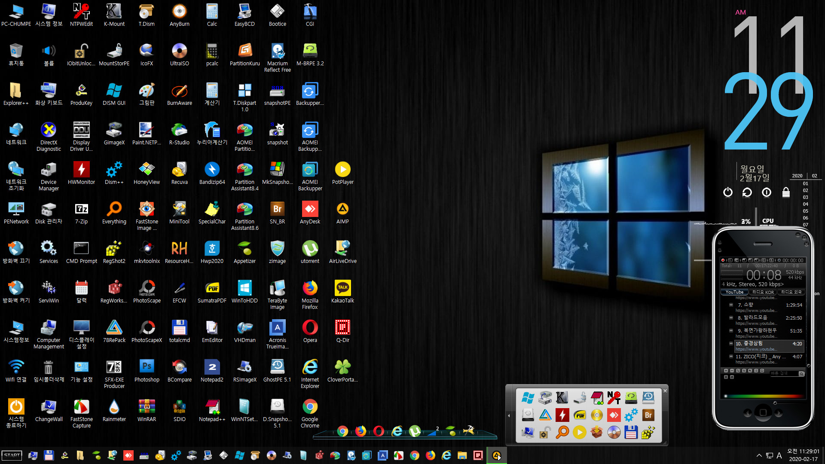Show hidden system tray icons

pos(759,455)
